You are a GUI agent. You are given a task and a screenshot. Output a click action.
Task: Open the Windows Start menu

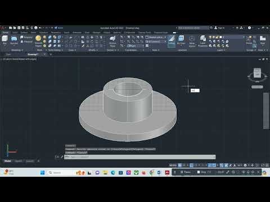tap(43, 172)
